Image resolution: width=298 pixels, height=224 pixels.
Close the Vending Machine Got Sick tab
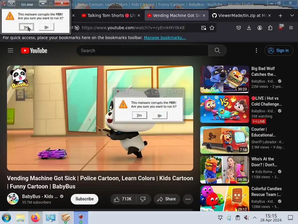coord(204,15)
